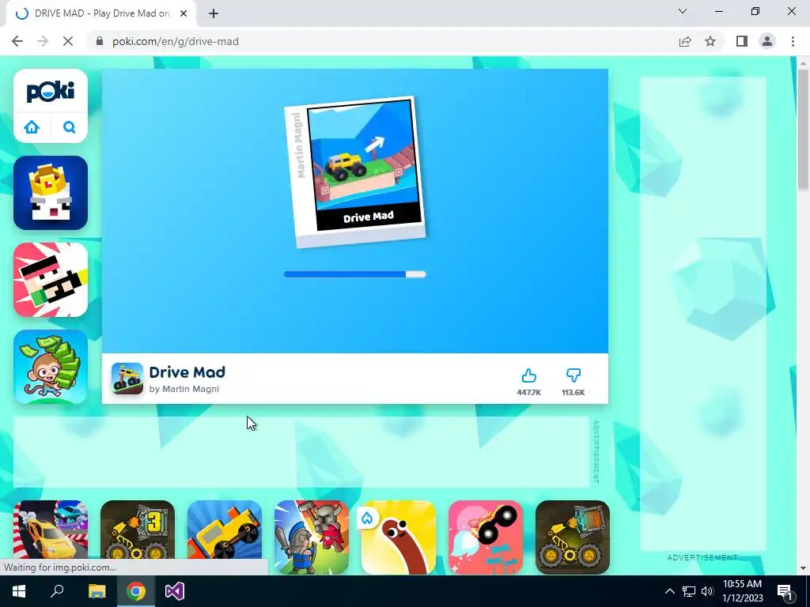Click the 447.7K likes count

[528, 392]
